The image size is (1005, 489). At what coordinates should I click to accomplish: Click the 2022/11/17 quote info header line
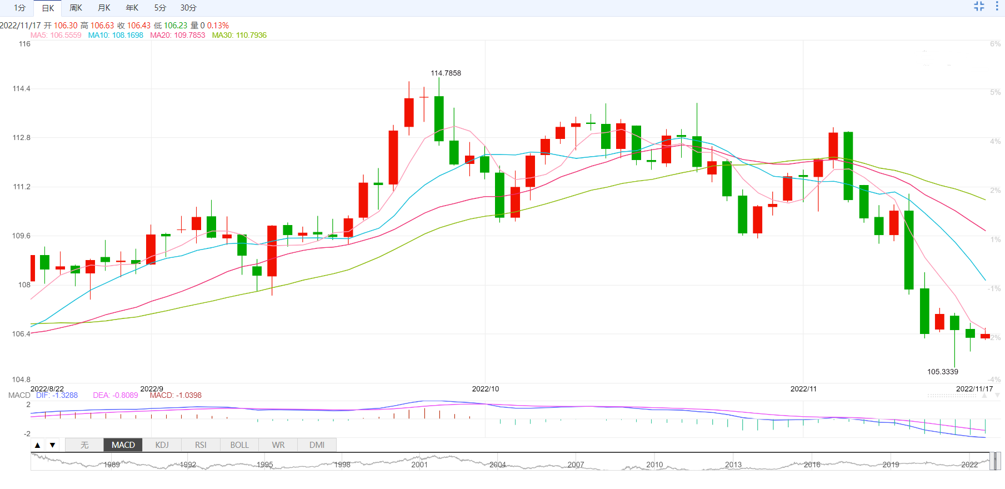coord(114,26)
